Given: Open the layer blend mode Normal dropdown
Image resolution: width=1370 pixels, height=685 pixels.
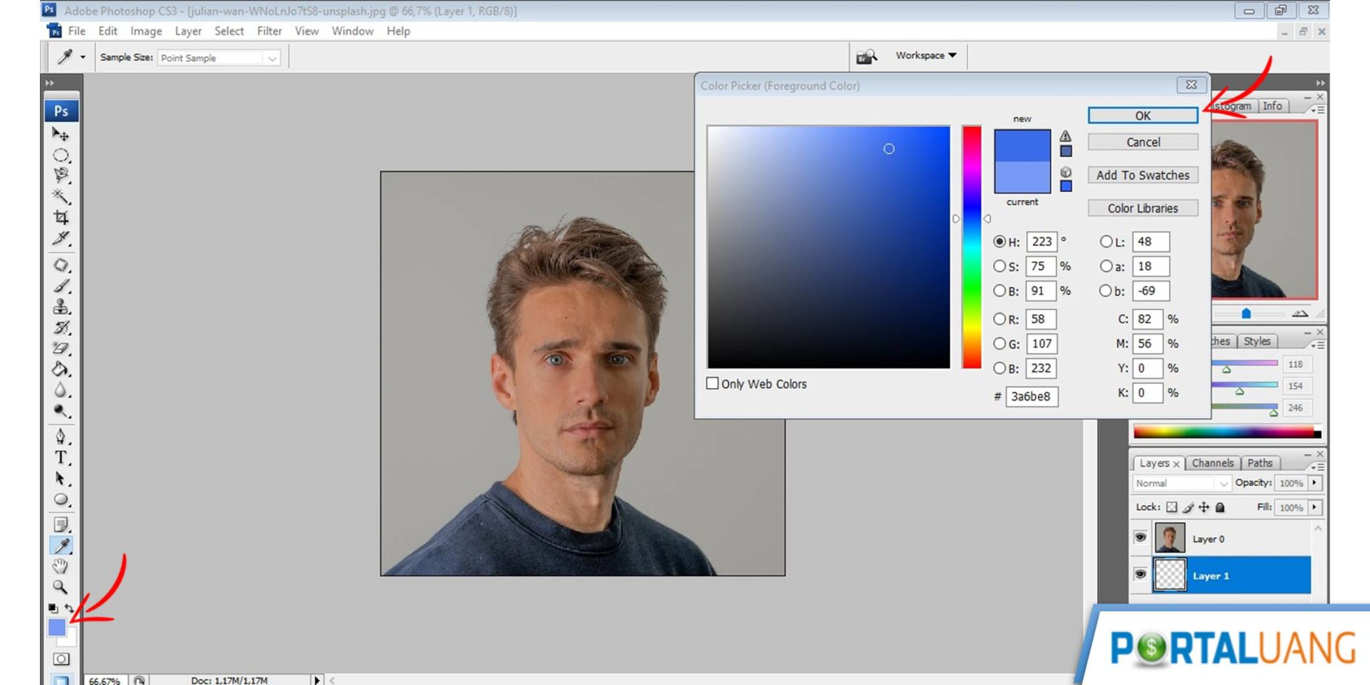Looking at the screenshot, I should click(1181, 483).
